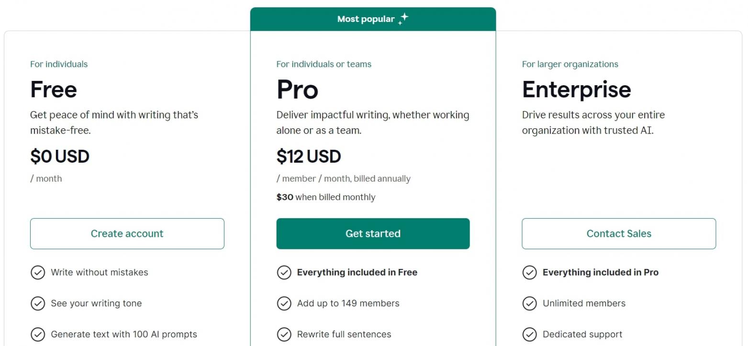The height and width of the screenshot is (346, 748).
Task: Click the sparkle icon beside Most popular
Action: coord(403,19)
